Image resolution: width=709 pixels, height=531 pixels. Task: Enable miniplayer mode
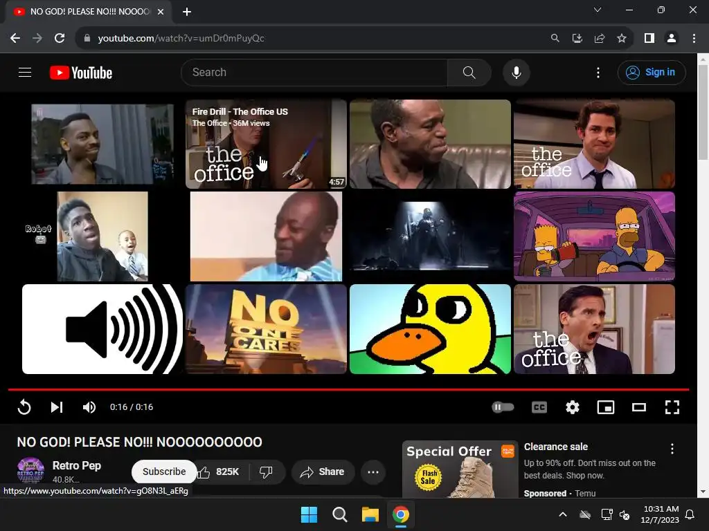click(x=605, y=407)
